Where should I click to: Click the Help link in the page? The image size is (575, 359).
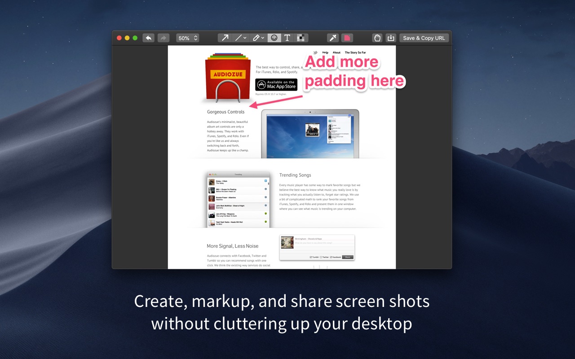coord(325,53)
